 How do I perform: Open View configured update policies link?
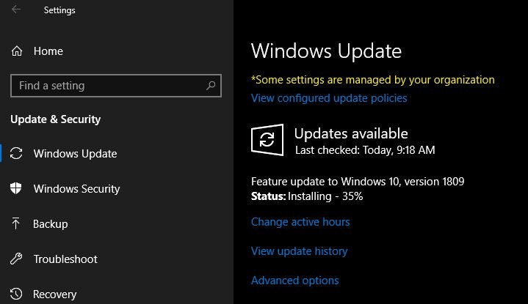pos(329,98)
